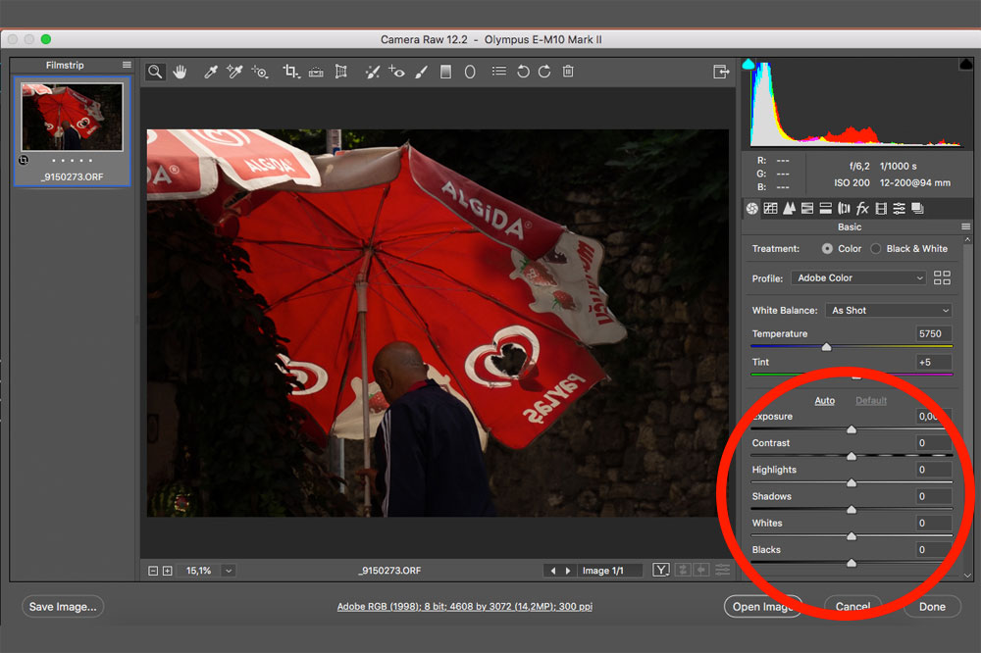Viewport: 981px width, 653px height.
Task: Toggle shadow clipping warning in histogram
Action: tap(749, 64)
